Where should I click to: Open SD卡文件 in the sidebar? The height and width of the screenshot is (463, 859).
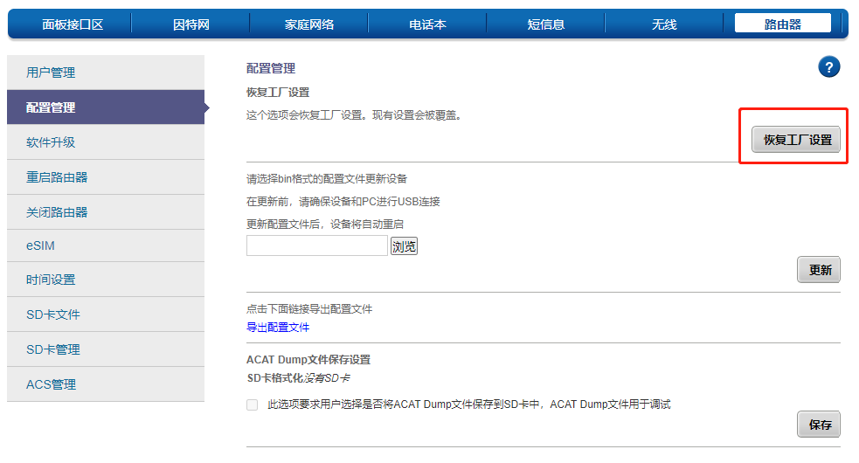coord(106,314)
